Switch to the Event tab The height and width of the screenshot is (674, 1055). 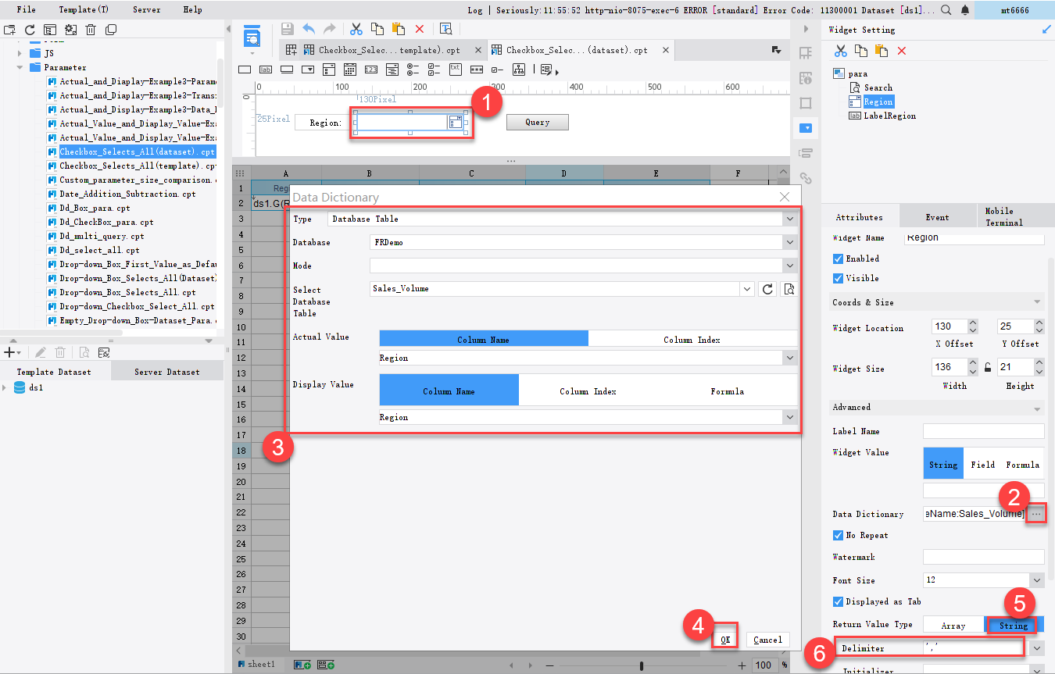coord(938,216)
